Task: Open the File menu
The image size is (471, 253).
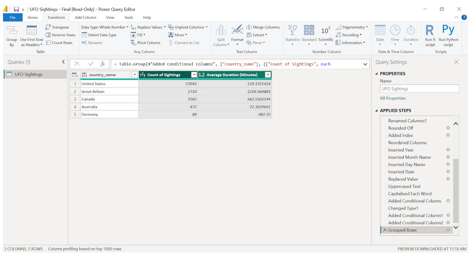Action: click(12, 17)
